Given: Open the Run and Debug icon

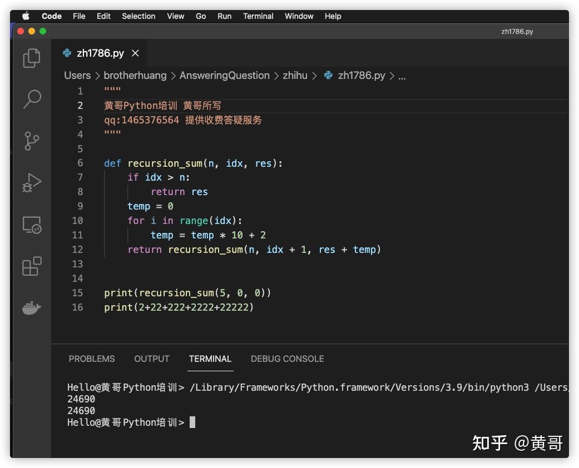Looking at the screenshot, I should click(x=31, y=182).
